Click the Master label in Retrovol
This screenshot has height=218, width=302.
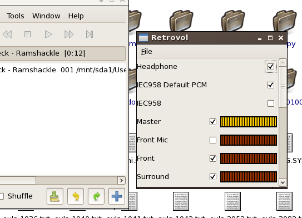click(x=148, y=122)
